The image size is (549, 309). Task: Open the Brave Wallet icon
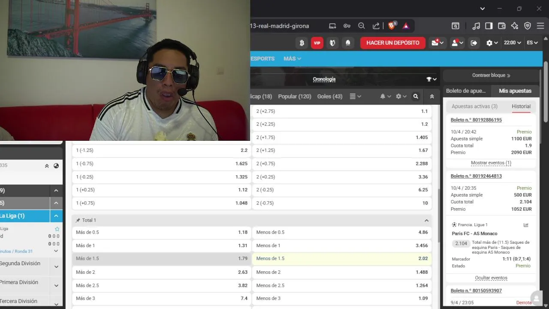click(x=502, y=26)
